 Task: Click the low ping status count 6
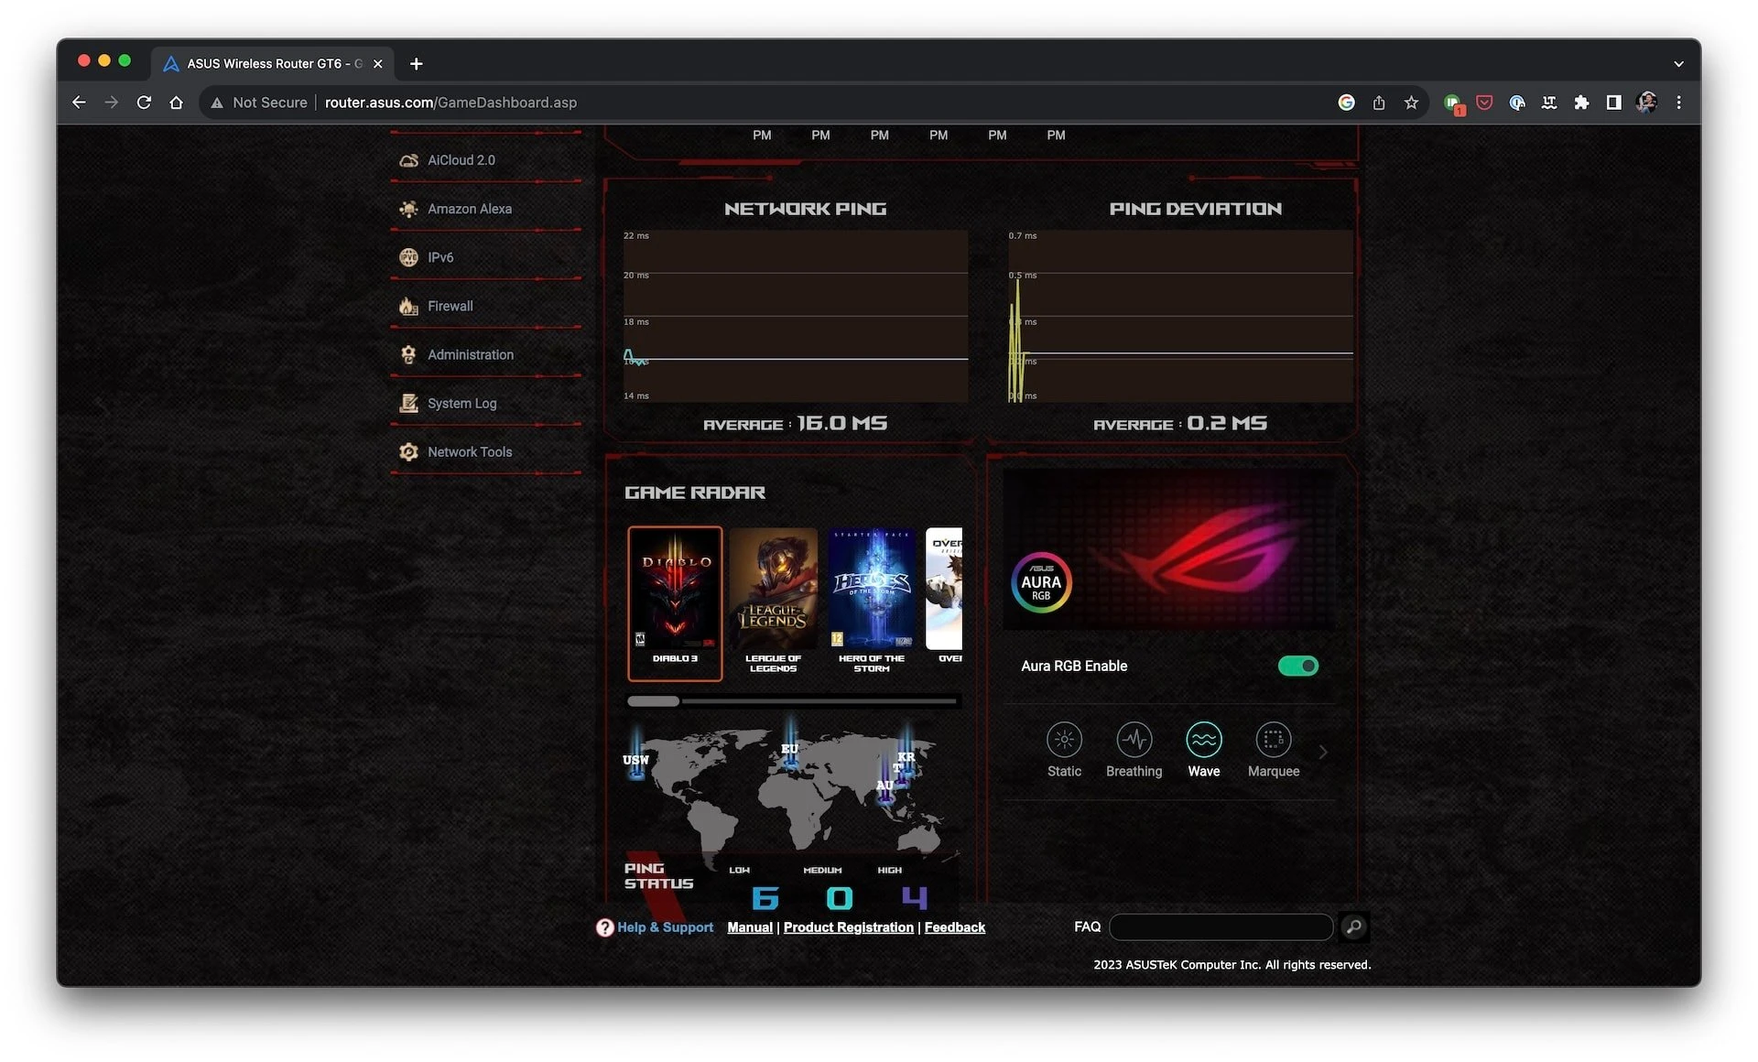[x=765, y=898]
